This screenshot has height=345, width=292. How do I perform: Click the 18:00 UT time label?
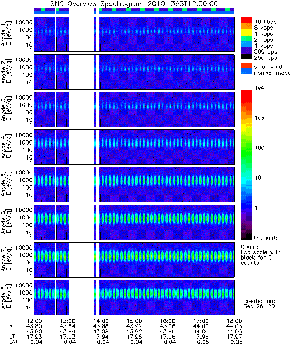pos(234,321)
